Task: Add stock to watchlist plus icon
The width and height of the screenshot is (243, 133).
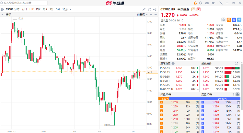Action: tap(239, 20)
